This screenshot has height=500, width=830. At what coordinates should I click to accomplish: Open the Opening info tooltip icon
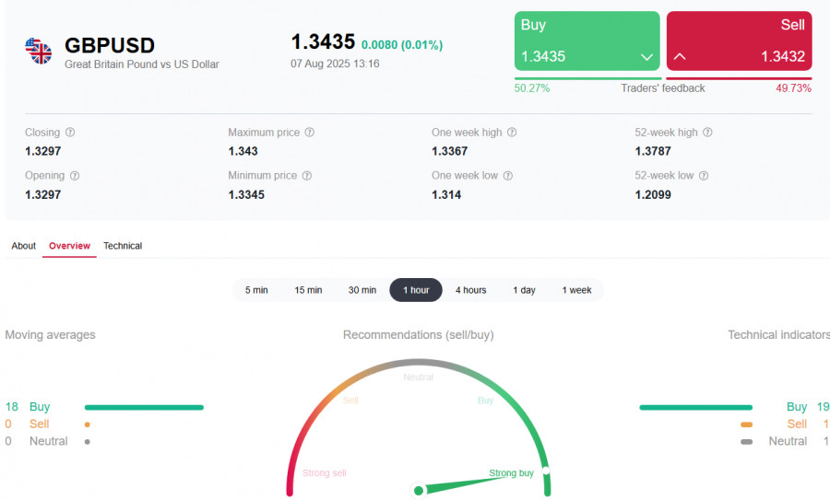75,176
